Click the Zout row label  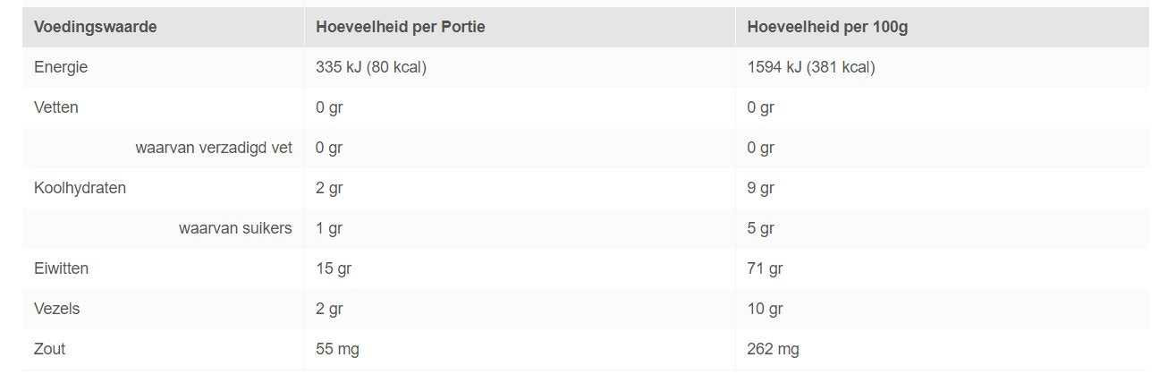point(49,349)
